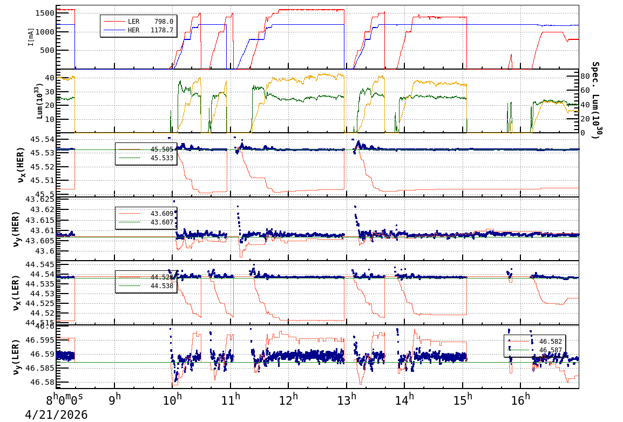Select the νx(HER) axis label

point(21,165)
